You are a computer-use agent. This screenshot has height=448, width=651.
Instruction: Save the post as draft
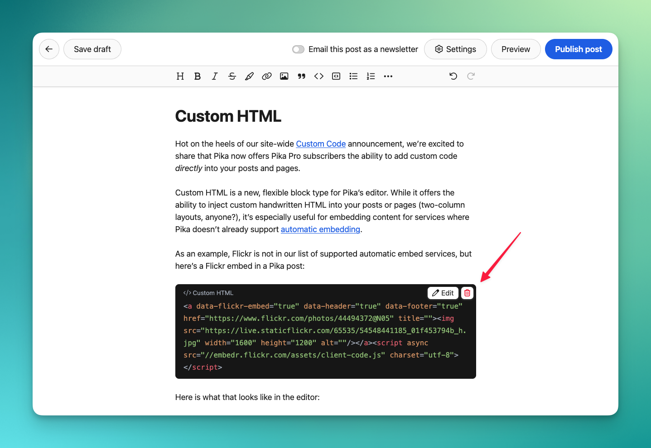[92, 49]
